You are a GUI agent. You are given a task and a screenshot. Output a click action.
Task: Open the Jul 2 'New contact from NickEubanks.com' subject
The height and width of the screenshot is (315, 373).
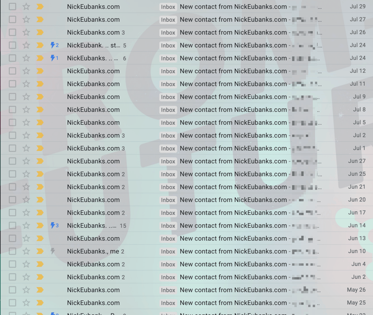click(233, 135)
